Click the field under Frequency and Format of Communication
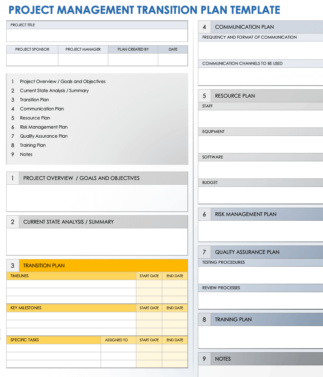This screenshot has width=323, height=377. (260, 50)
